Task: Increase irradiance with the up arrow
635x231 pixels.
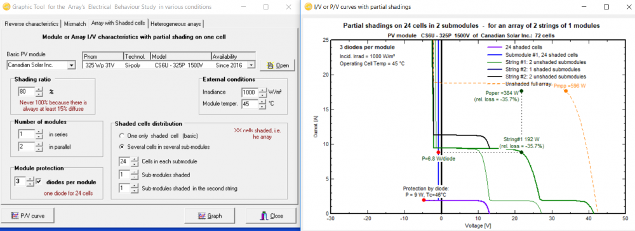Action: 263,90
